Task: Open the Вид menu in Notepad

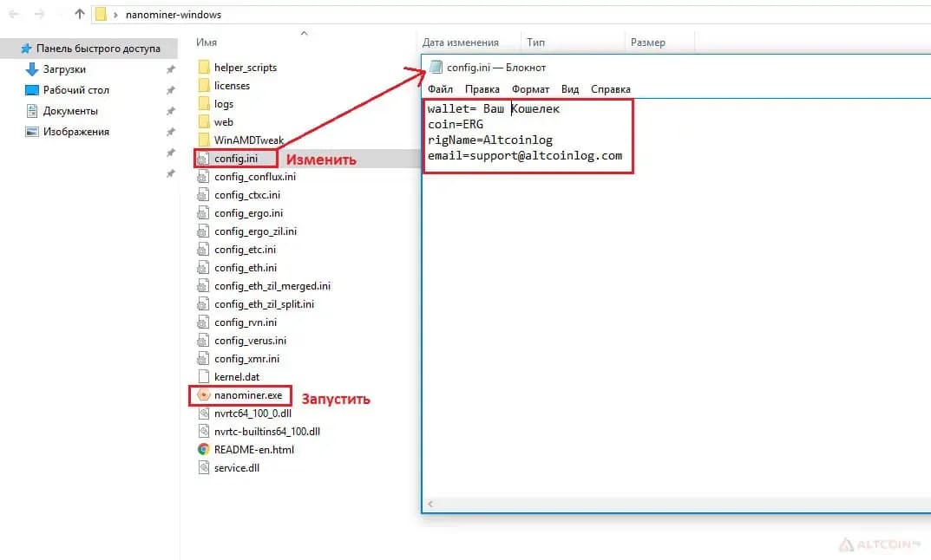Action: (x=569, y=89)
